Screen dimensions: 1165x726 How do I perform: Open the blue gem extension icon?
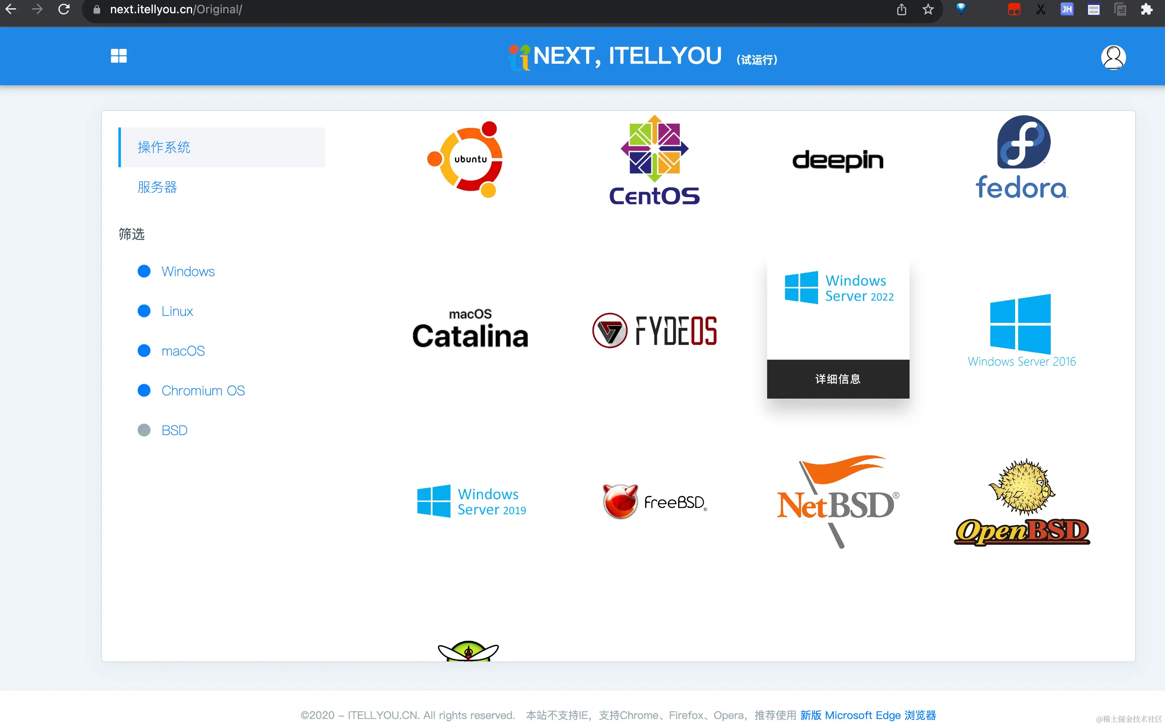click(961, 9)
